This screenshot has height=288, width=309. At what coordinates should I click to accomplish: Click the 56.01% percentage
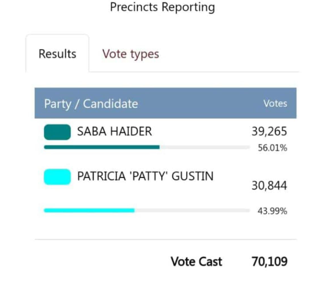pos(272,148)
